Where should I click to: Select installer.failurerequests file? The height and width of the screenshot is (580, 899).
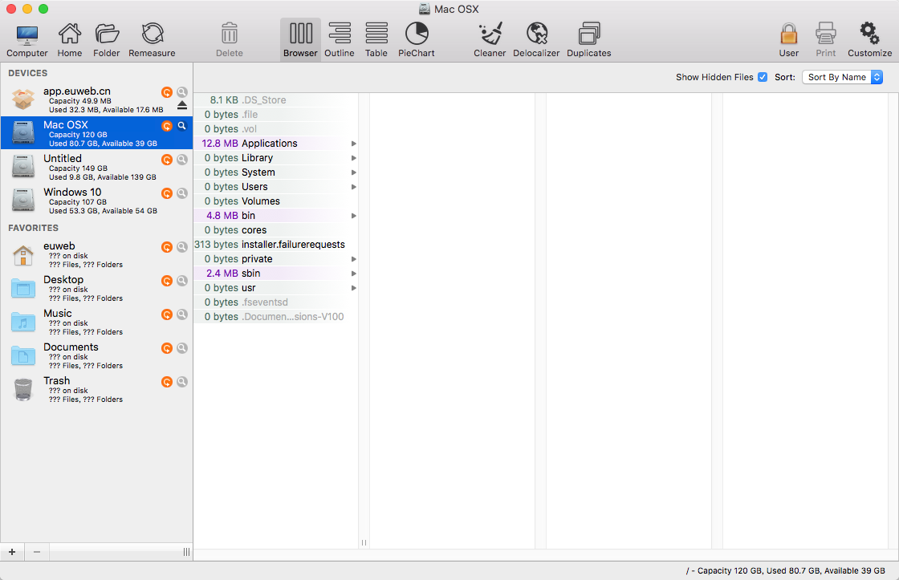point(276,244)
